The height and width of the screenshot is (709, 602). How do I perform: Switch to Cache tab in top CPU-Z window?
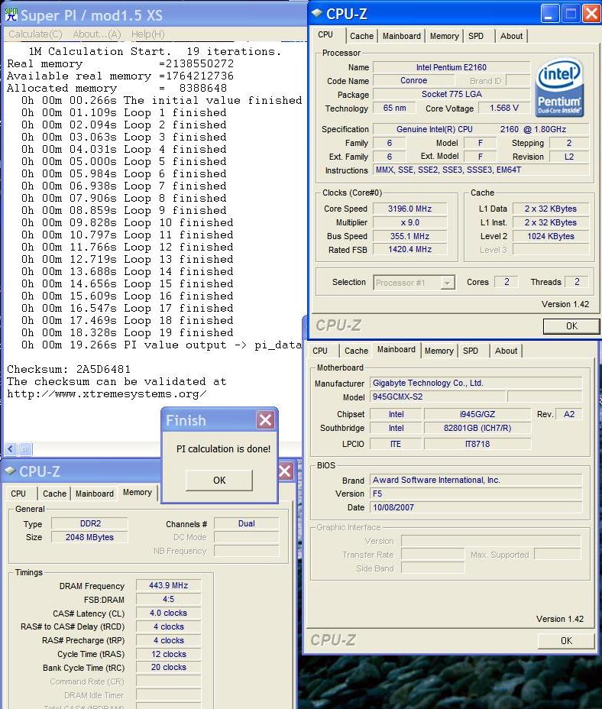click(x=361, y=36)
